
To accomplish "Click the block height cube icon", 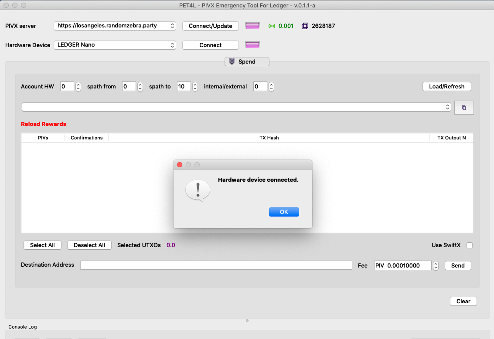I will click(305, 26).
